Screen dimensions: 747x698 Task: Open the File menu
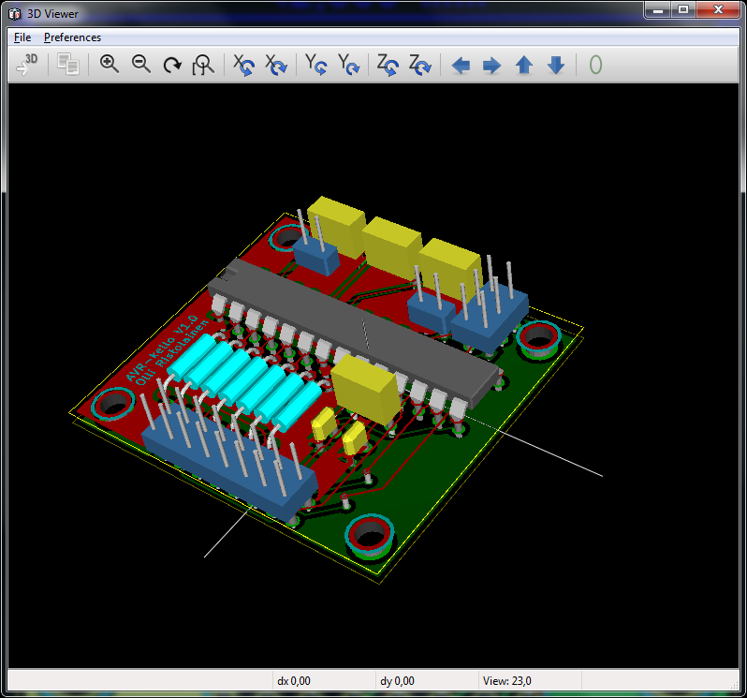(22, 37)
